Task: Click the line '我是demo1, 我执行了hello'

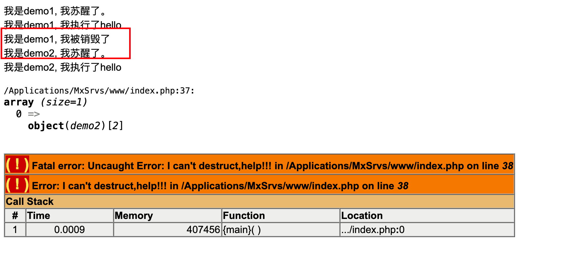Action: point(63,25)
